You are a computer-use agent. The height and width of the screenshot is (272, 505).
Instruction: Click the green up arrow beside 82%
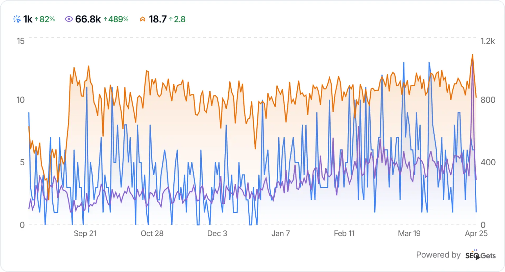(x=36, y=19)
